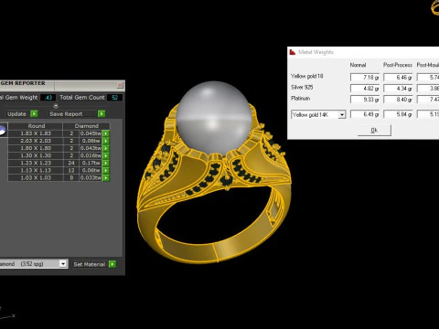Click the Post-Process column header
This screenshot has width=439, height=329.
[398, 65]
